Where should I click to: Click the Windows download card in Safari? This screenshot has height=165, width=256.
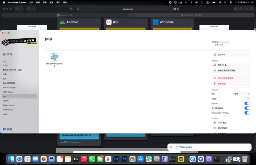coord(172,24)
